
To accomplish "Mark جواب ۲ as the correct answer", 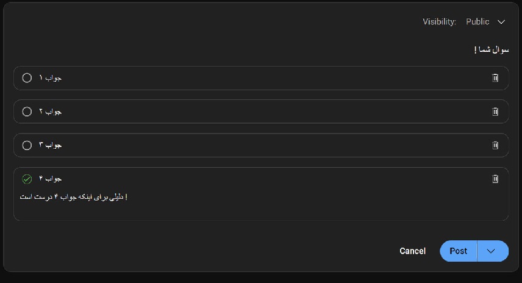I will coord(27,112).
